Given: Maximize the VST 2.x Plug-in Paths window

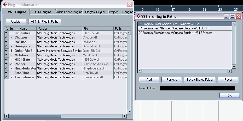Looking at the screenshot, I should pyautogui.click(x=232, y=16).
